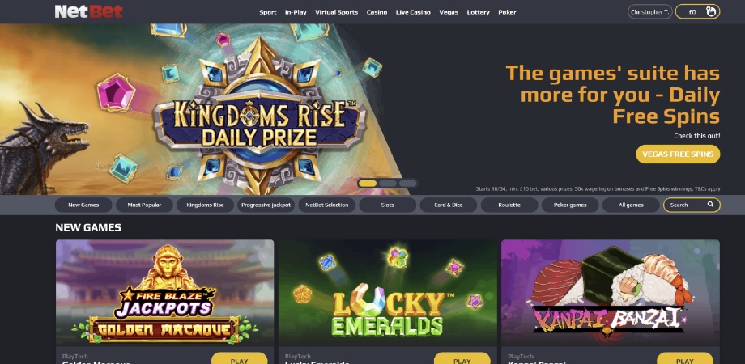Open the Poker menu item
This screenshot has height=364, width=745.
pos(507,12)
